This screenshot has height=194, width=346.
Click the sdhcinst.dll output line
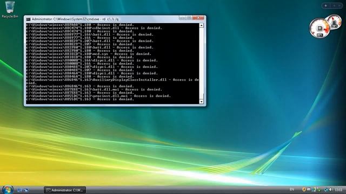point(94,28)
